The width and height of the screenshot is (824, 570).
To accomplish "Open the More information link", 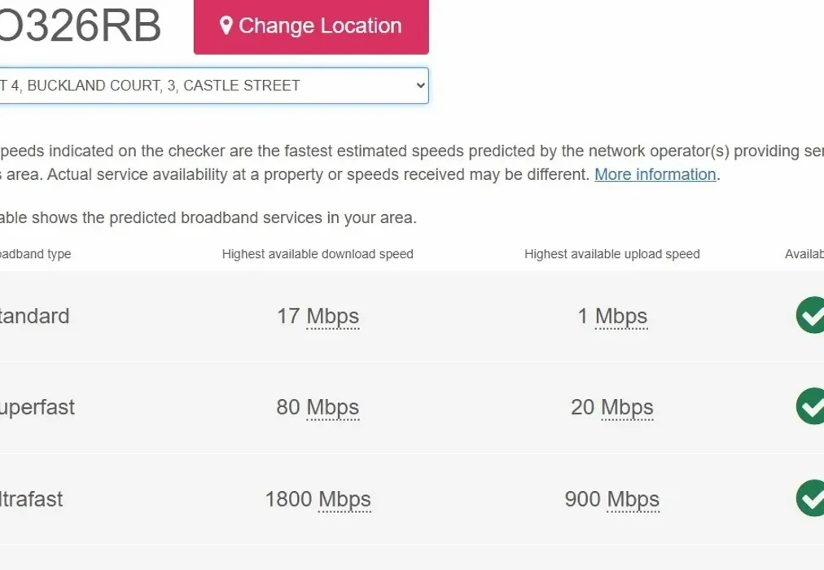I will pyautogui.click(x=655, y=174).
